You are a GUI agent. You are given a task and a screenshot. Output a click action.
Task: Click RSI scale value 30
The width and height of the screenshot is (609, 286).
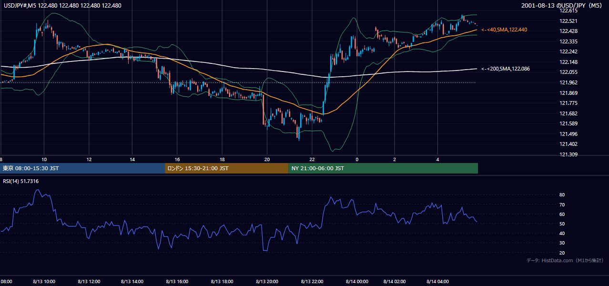click(562, 243)
